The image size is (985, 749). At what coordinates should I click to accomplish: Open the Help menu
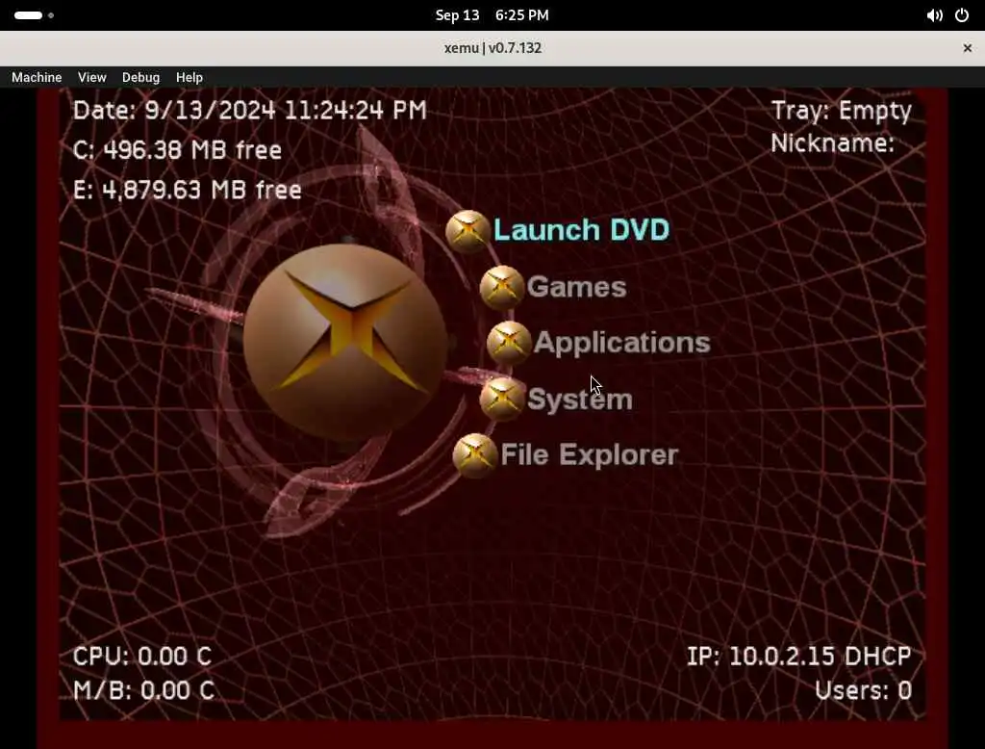point(189,77)
